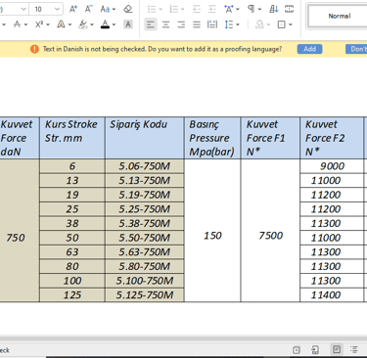Decrease the paragraph indent
The width and height of the screenshot is (367, 358).
click(197, 9)
